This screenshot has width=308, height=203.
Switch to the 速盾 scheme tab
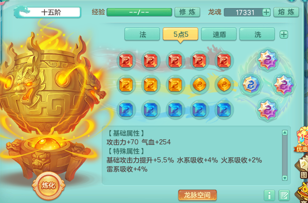coord(219,34)
